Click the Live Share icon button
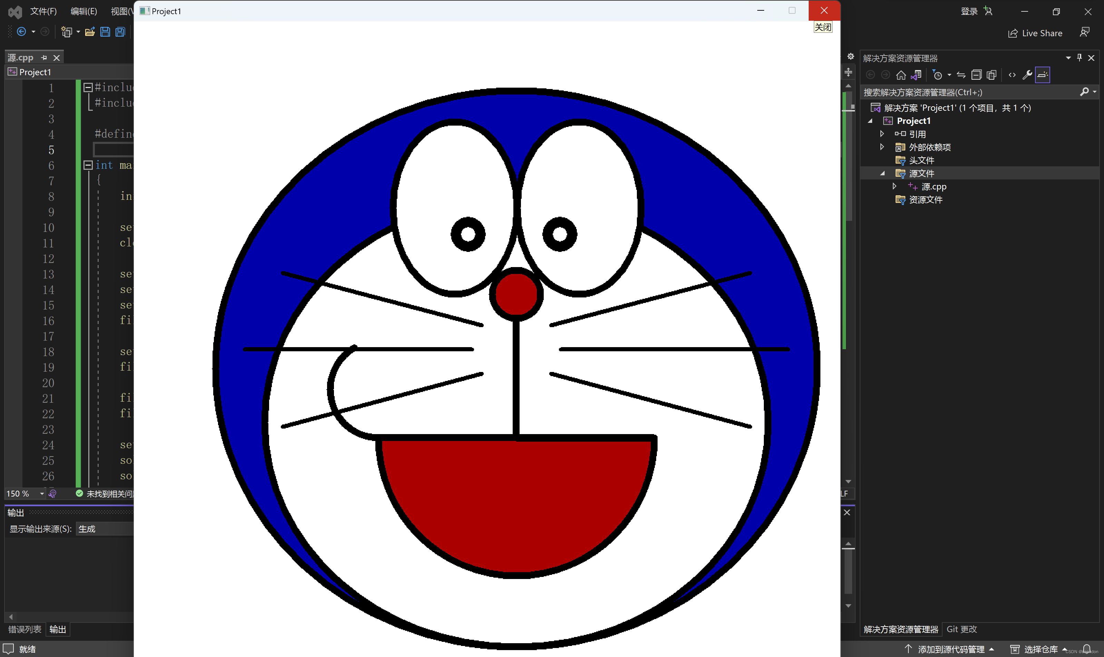Image resolution: width=1104 pixels, height=657 pixels. 1035,33
